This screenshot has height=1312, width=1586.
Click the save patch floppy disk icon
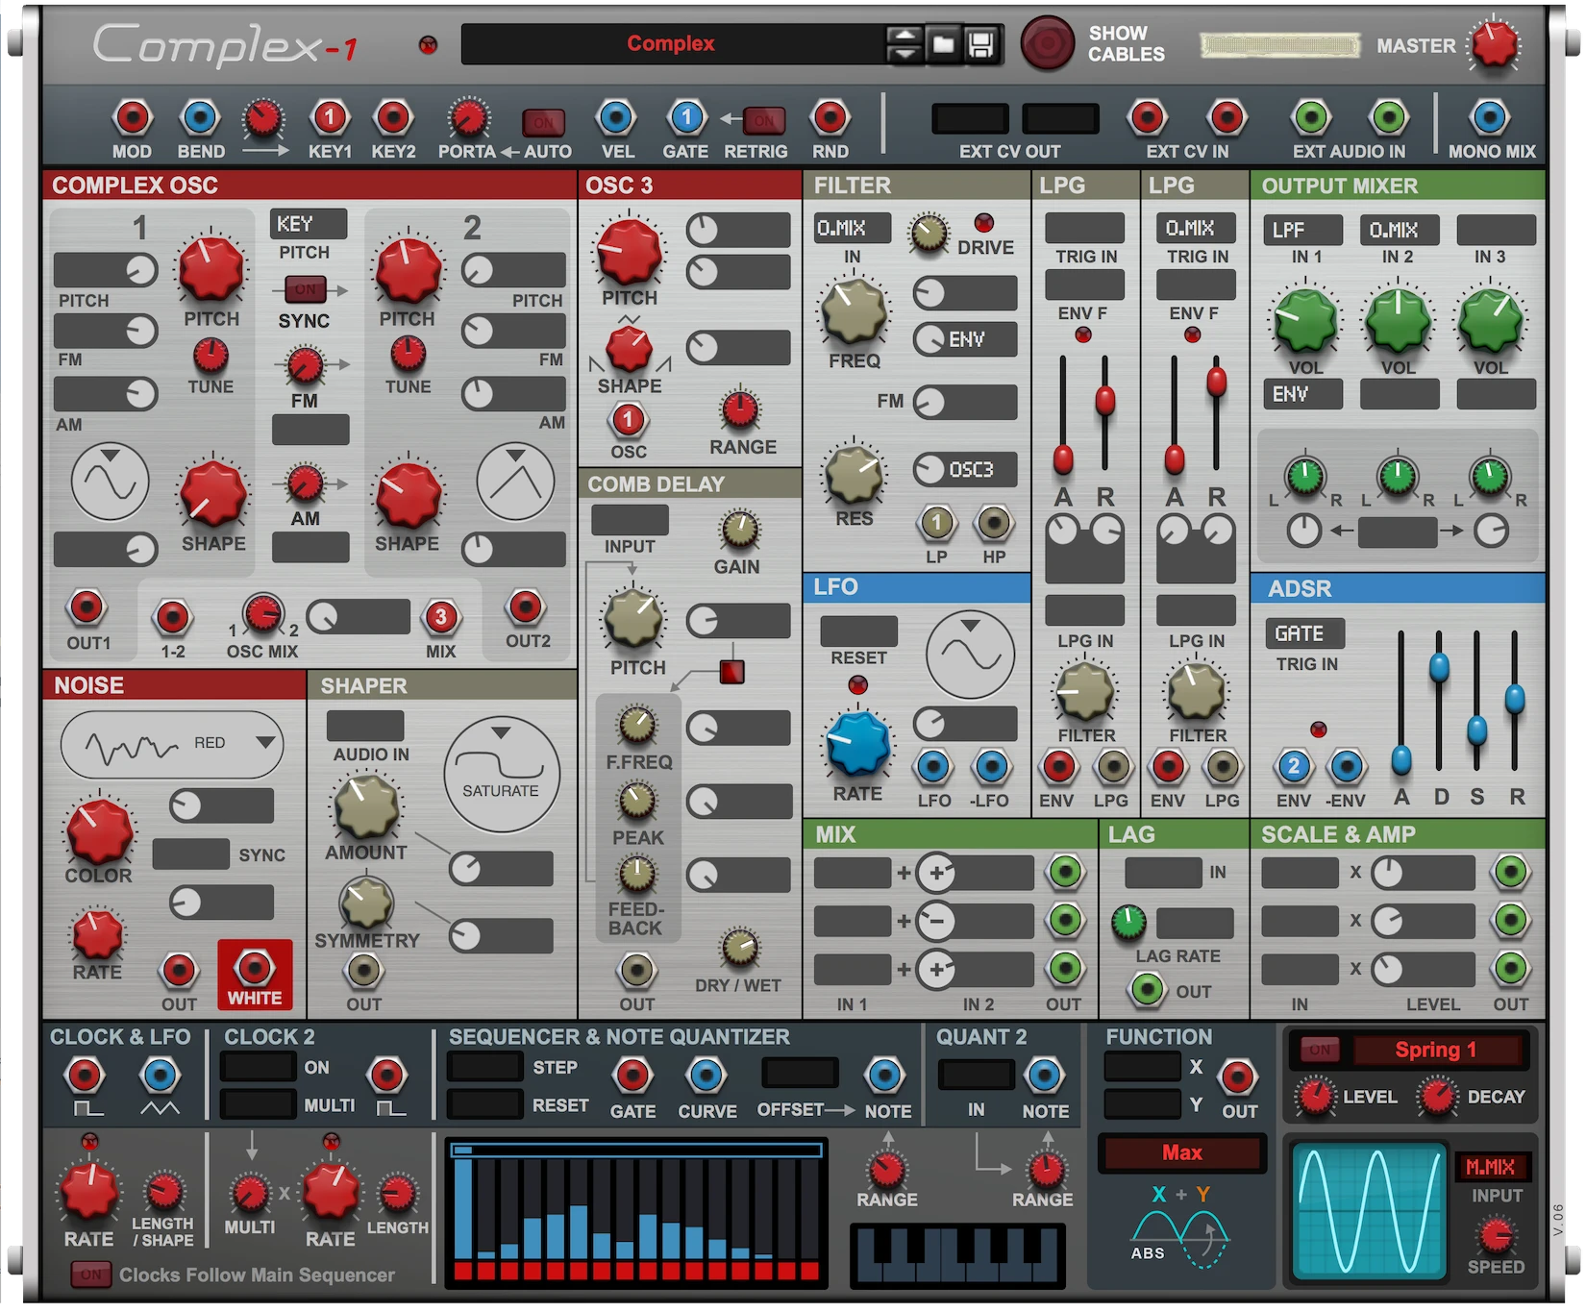coord(980,44)
